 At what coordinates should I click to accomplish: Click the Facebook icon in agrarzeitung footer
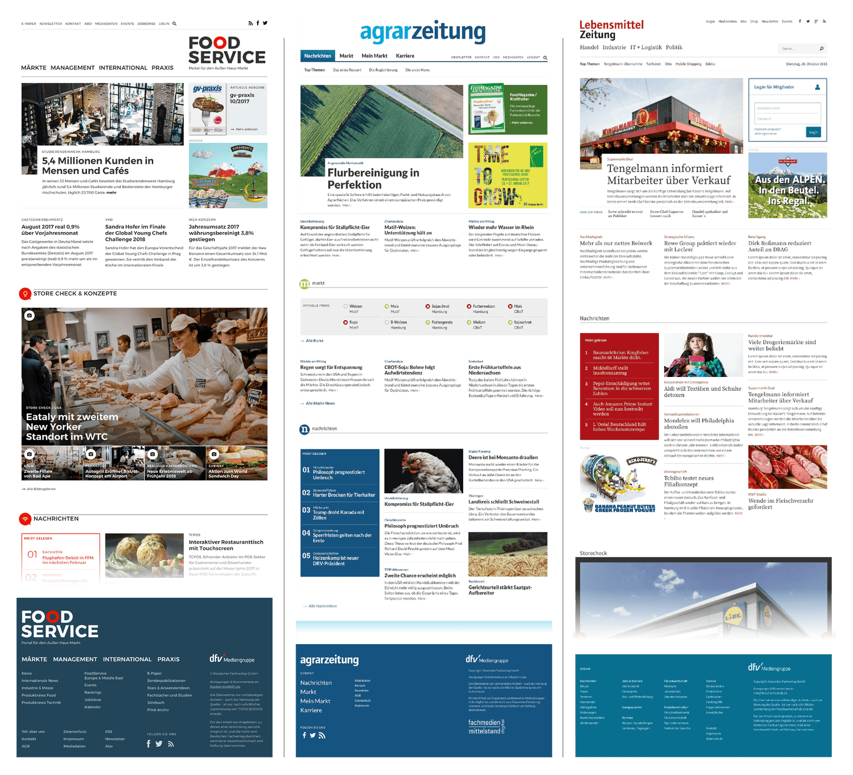point(304,736)
